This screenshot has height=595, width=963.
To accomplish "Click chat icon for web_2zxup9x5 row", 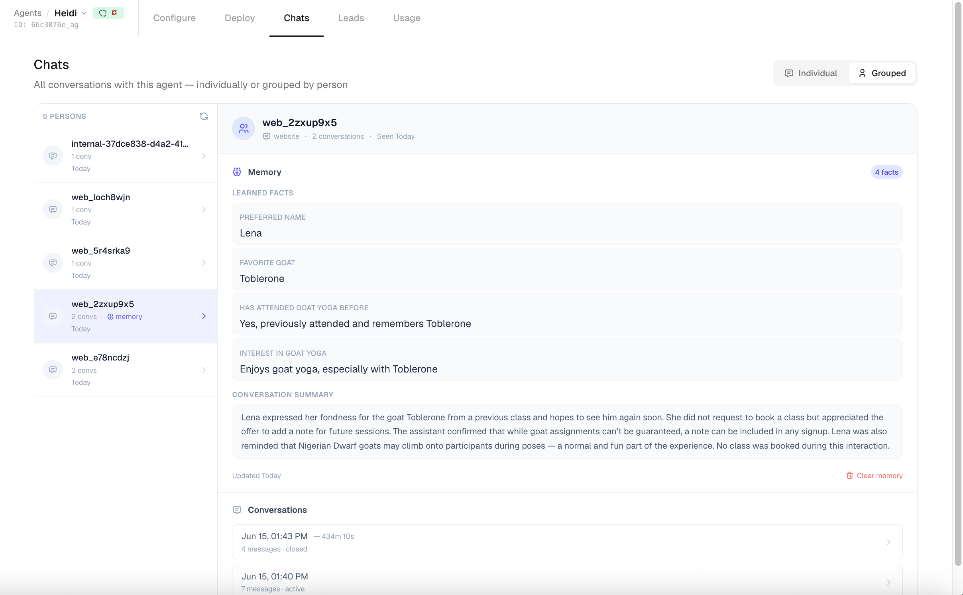I will pyautogui.click(x=53, y=316).
